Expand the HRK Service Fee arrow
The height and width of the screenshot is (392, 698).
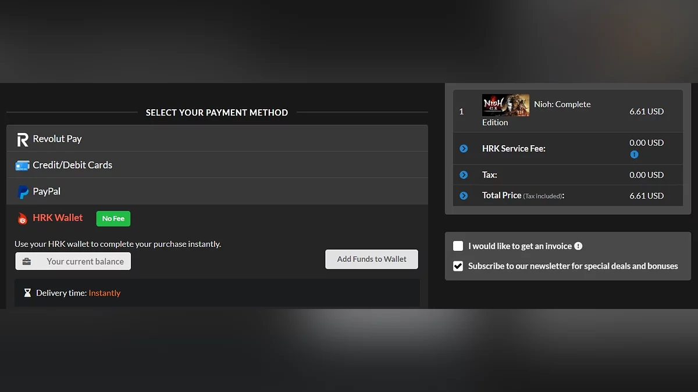pos(464,149)
